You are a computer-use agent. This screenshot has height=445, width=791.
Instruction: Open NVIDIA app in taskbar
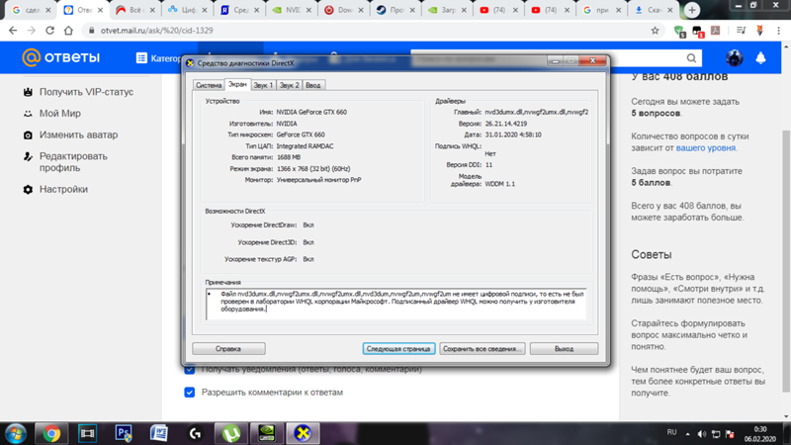pyautogui.click(x=267, y=433)
